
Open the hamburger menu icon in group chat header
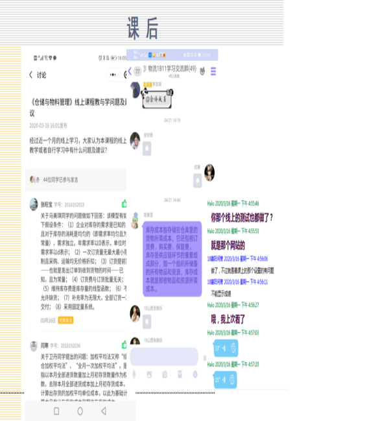(x=213, y=71)
